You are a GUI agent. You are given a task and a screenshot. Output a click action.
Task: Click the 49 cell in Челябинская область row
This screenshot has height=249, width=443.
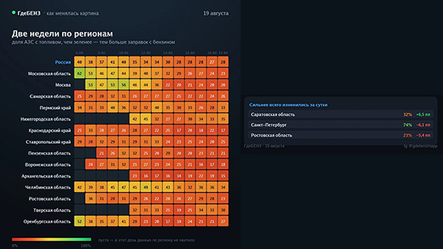point(146,187)
